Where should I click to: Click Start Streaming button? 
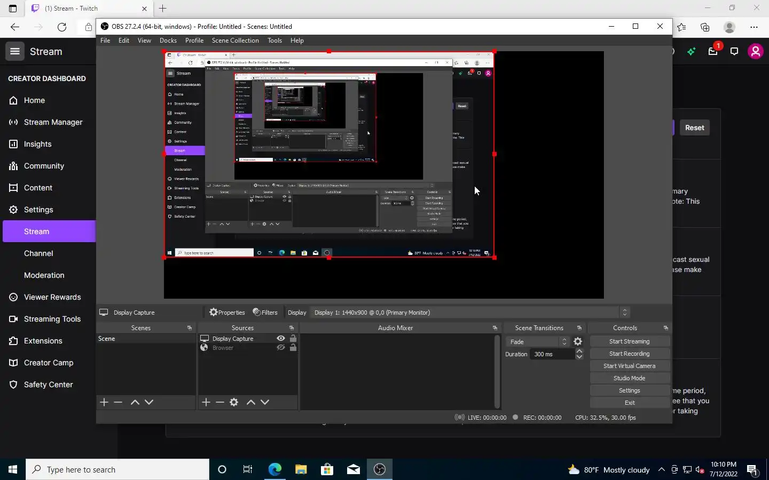tap(630, 341)
